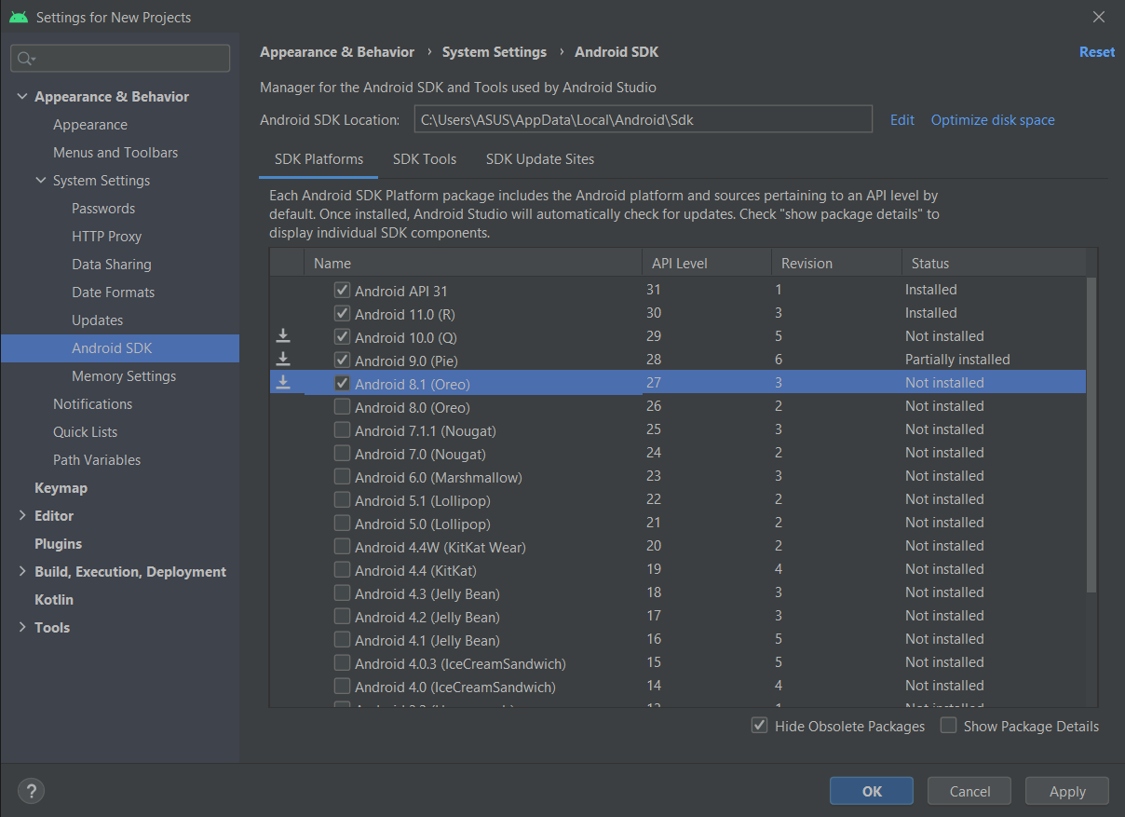Image resolution: width=1125 pixels, height=817 pixels.
Task: Collapse the System Settings tree node
Action: 41,181
